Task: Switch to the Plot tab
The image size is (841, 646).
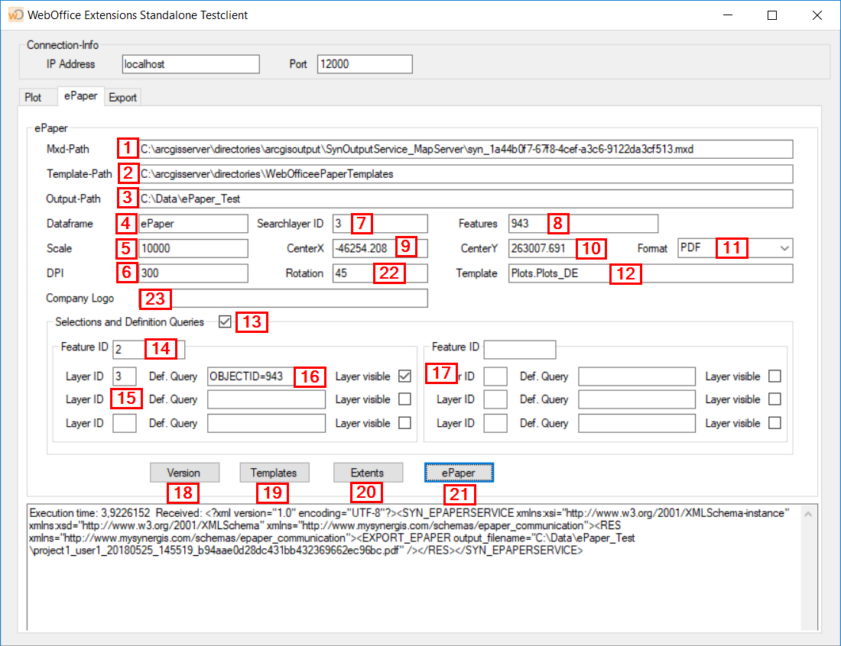Action: click(37, 97)
